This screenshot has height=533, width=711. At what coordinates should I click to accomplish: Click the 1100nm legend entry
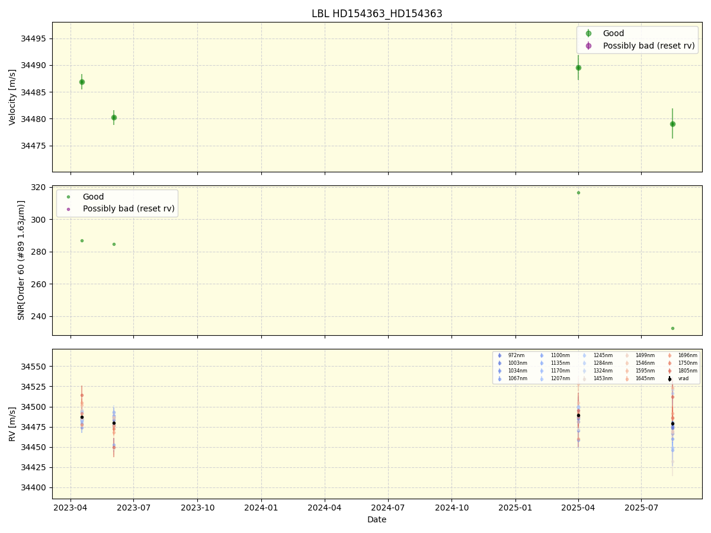(560, 355)
